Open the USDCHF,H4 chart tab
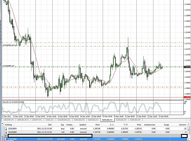The width and height of the screenshot is (191, 141). tap(9, 120)
